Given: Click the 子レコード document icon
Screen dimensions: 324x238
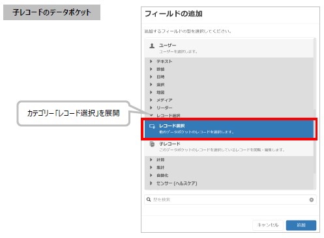Looking at the screenshot, I should [x=152, y=144].
